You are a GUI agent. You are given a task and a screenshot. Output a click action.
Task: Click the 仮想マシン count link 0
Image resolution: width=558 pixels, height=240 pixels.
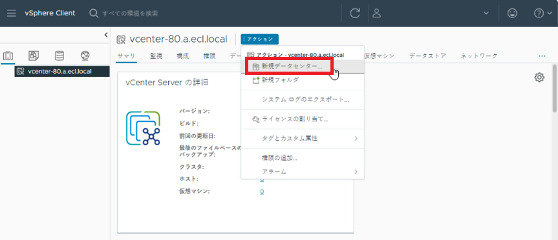click(262, 192)
